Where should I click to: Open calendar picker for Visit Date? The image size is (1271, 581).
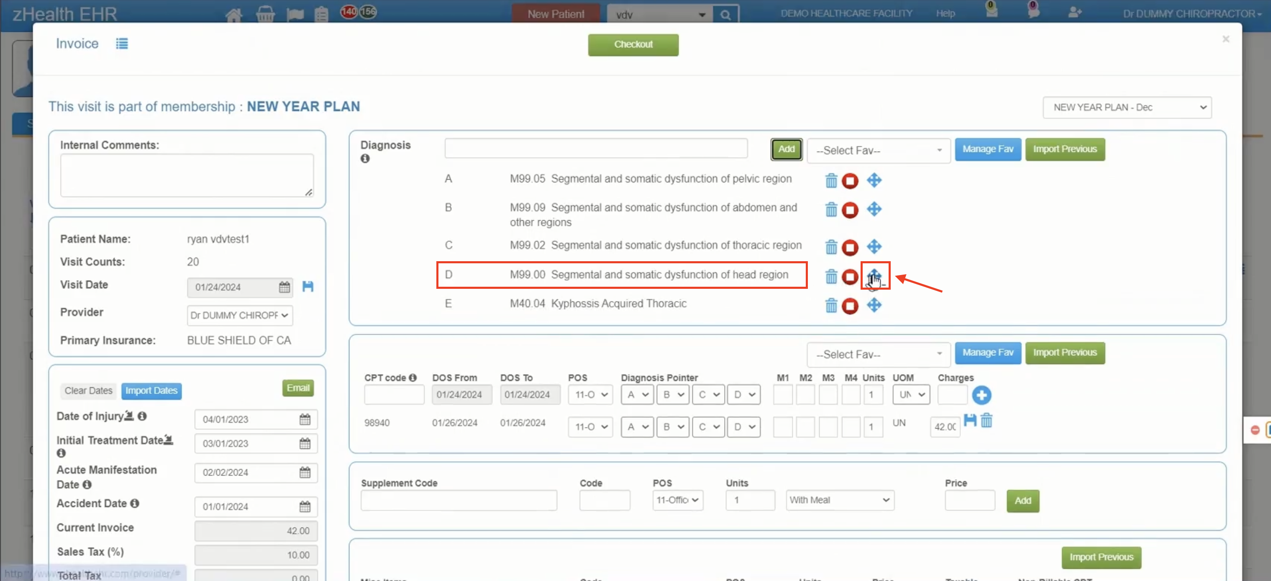click(x=284, y=287)
